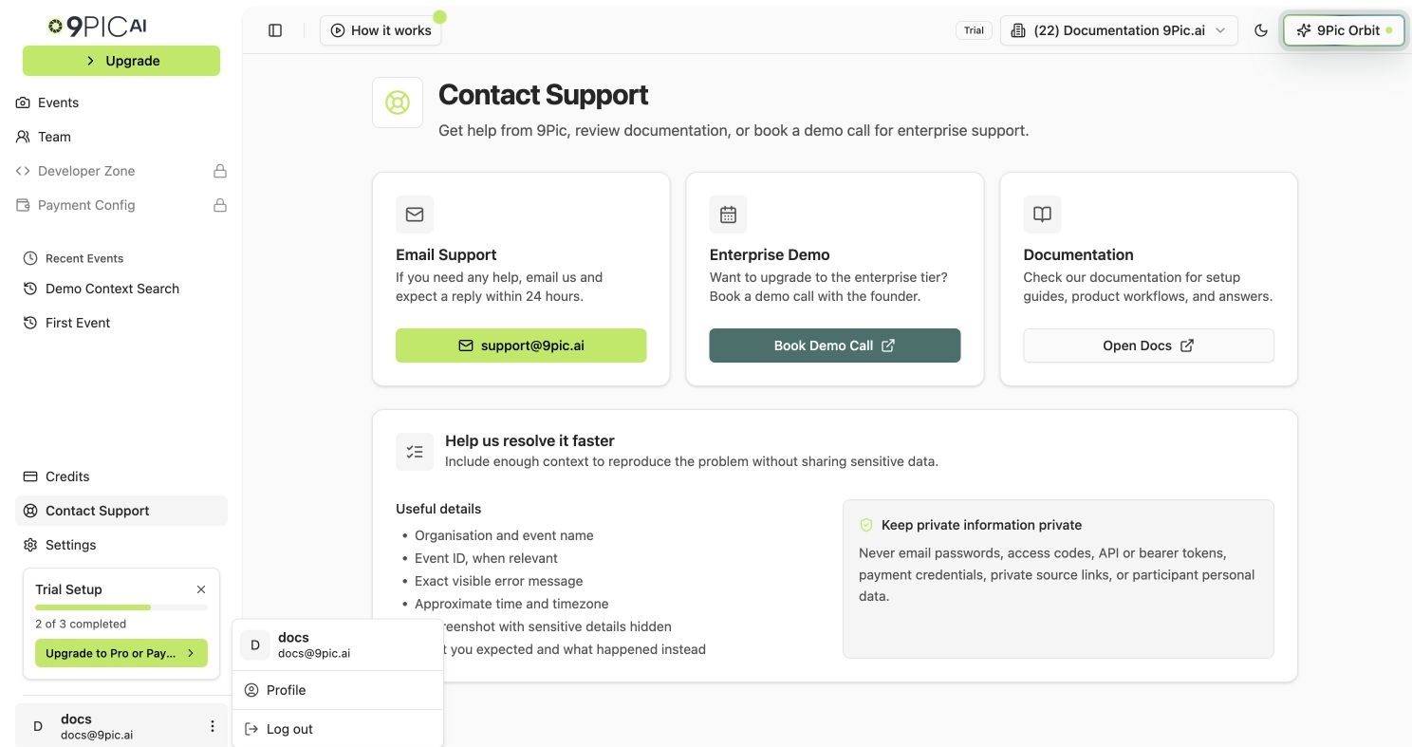Click the calendar icon on Enterprise Demo card
The height and width of the screenshot is (747, 1412).
point(728,215)
